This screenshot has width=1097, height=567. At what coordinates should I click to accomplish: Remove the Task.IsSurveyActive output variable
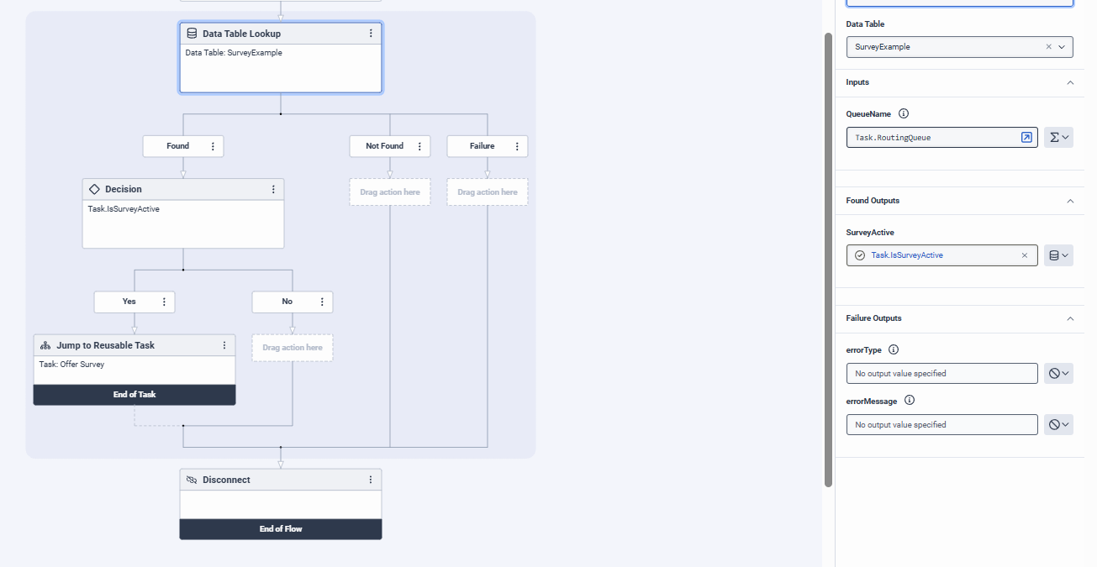click(1025, 255)
